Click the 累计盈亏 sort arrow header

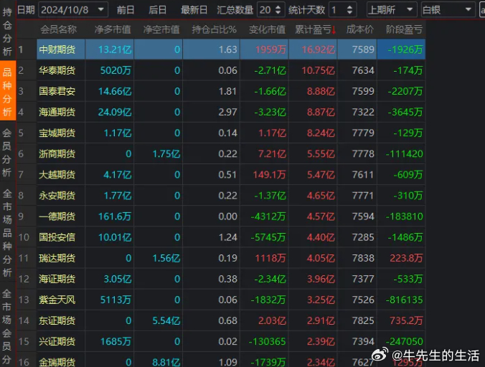(x=315, y=29)
